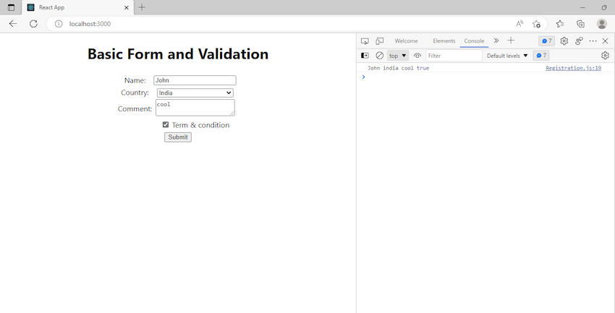The image size is (615, 313).
Task: Clear the console
Action: 379,56
